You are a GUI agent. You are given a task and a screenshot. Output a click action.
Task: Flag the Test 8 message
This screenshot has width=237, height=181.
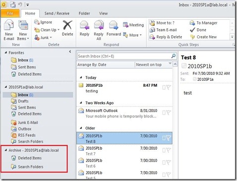point(169,138)
